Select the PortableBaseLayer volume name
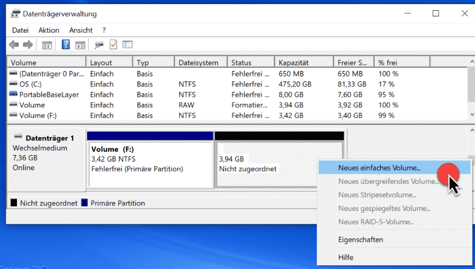This screenshot has width=475, height=269. (x=49, y=95)
